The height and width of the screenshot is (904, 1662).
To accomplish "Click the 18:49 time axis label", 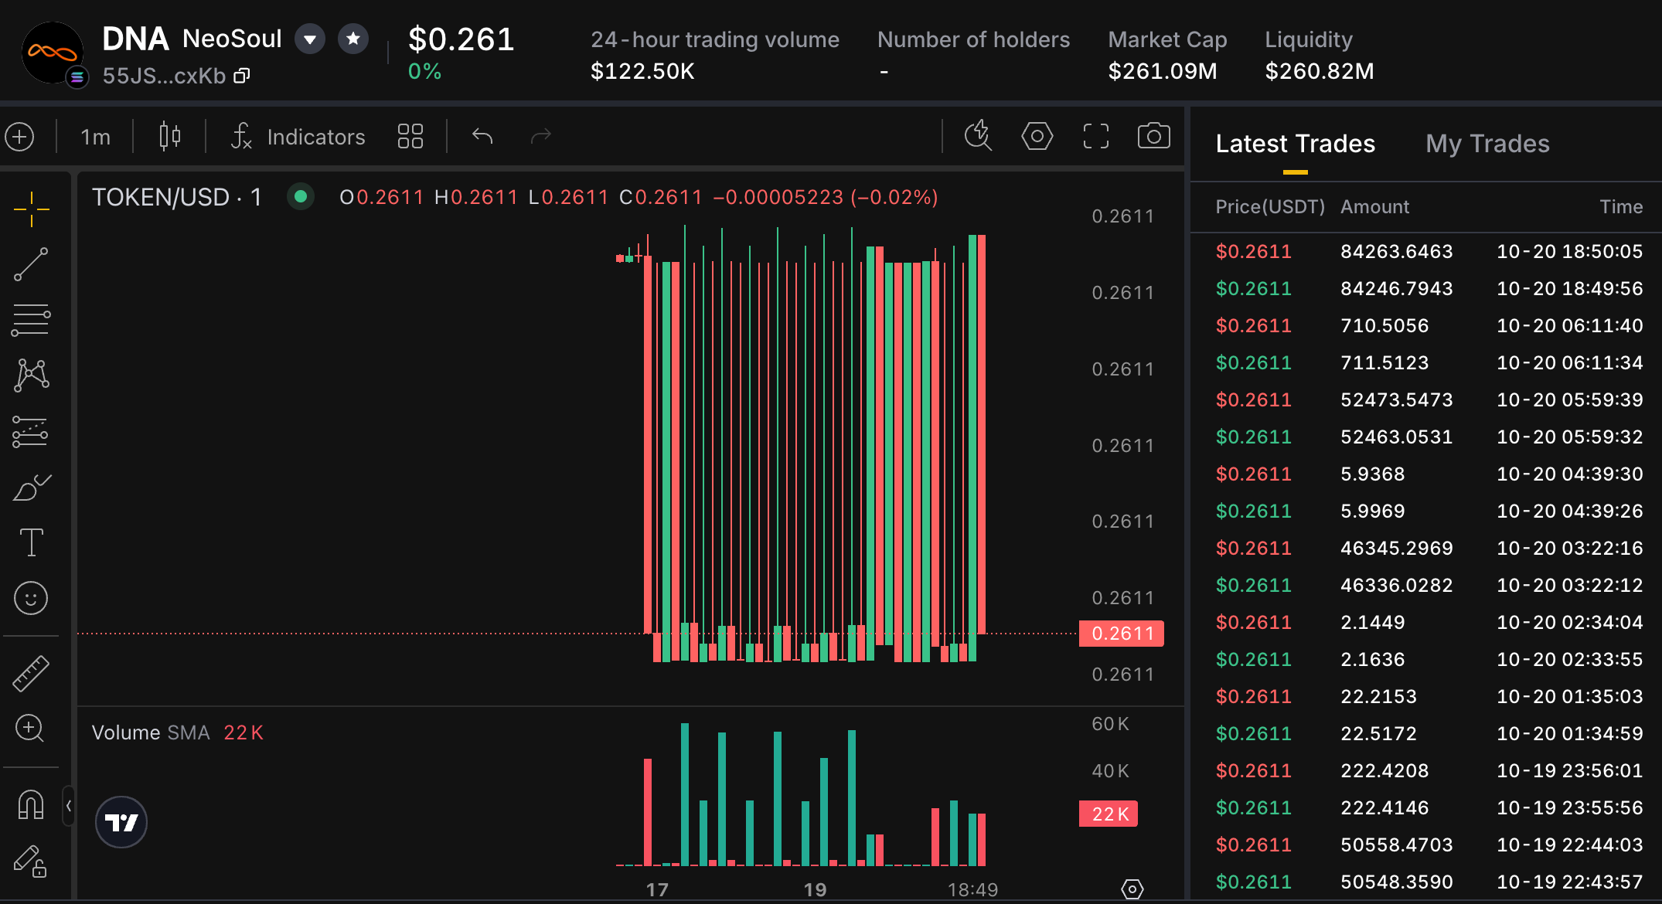I will point(972,890).
